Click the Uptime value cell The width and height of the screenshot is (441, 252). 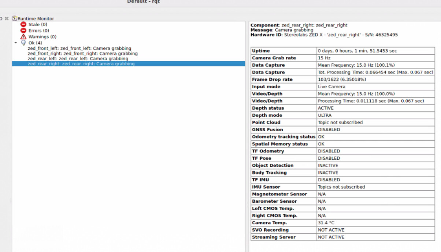click(357, 51)
